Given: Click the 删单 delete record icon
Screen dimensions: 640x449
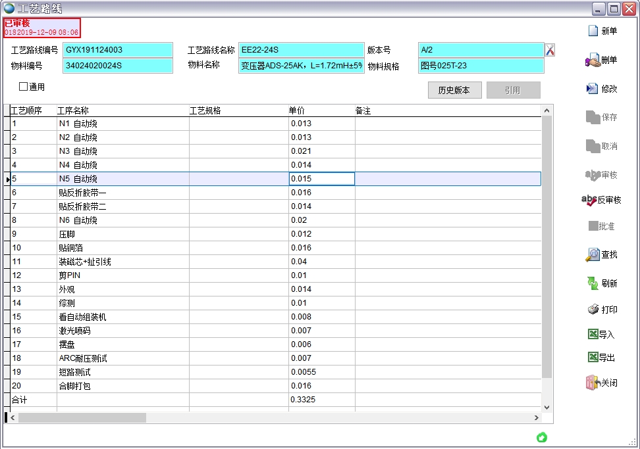Looking at the screenshot, I should tap(593, 60).
